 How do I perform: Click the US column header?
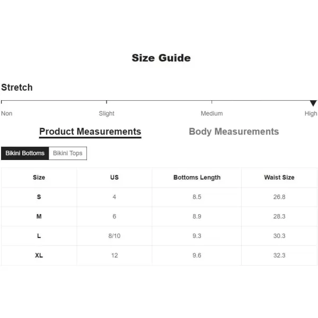[x=114, y=178]
